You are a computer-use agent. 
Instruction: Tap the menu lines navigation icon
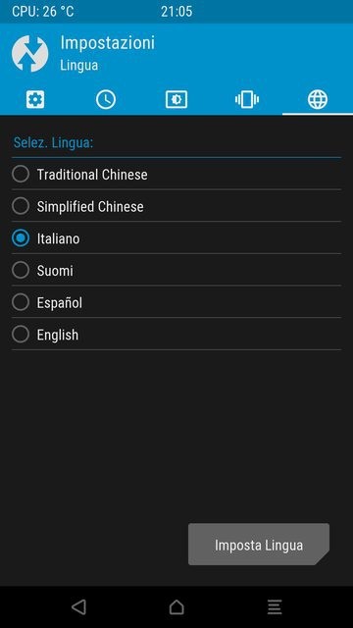(275, 606)
